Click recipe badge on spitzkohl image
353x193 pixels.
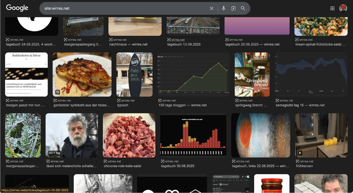coord(57,92)
